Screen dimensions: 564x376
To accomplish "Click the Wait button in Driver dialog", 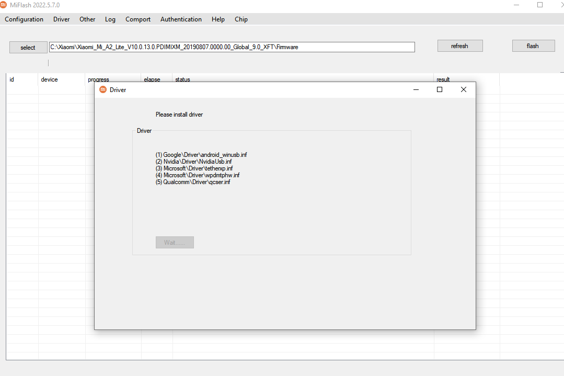I will [x=175, y=243].
